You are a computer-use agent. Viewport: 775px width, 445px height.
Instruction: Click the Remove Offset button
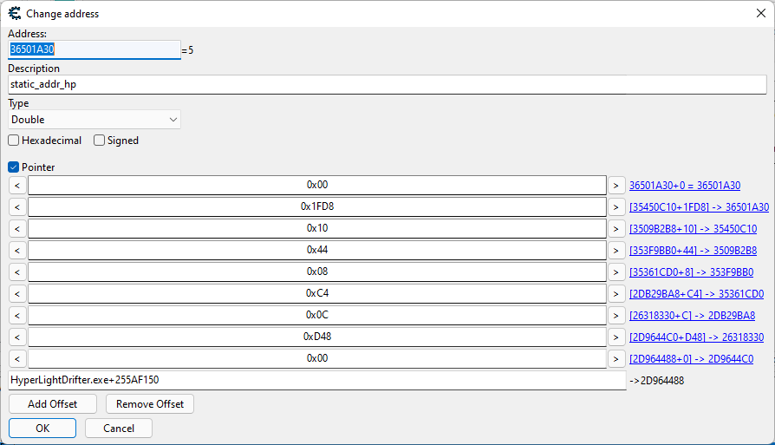pyautogui.click(x=150, y=404)
